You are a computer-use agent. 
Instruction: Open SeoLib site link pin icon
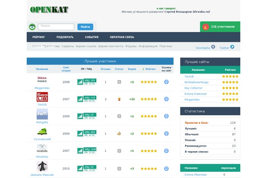point(166,99)
